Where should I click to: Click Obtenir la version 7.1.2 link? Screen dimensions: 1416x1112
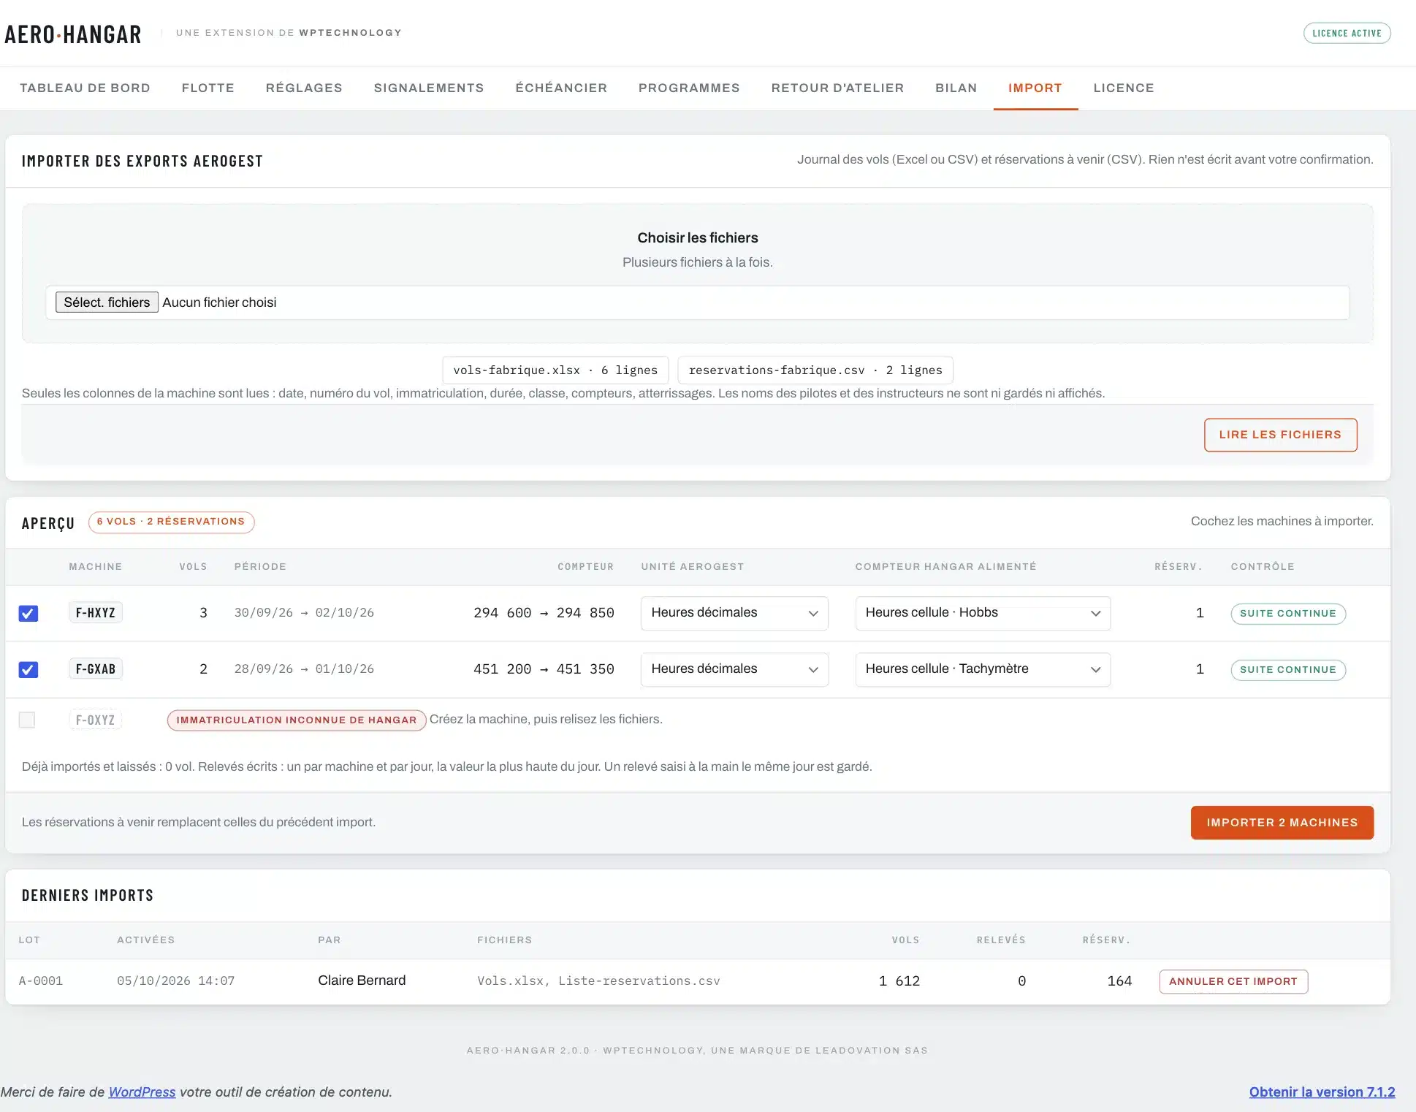pyautogui.click(x=1322, y=1092)
